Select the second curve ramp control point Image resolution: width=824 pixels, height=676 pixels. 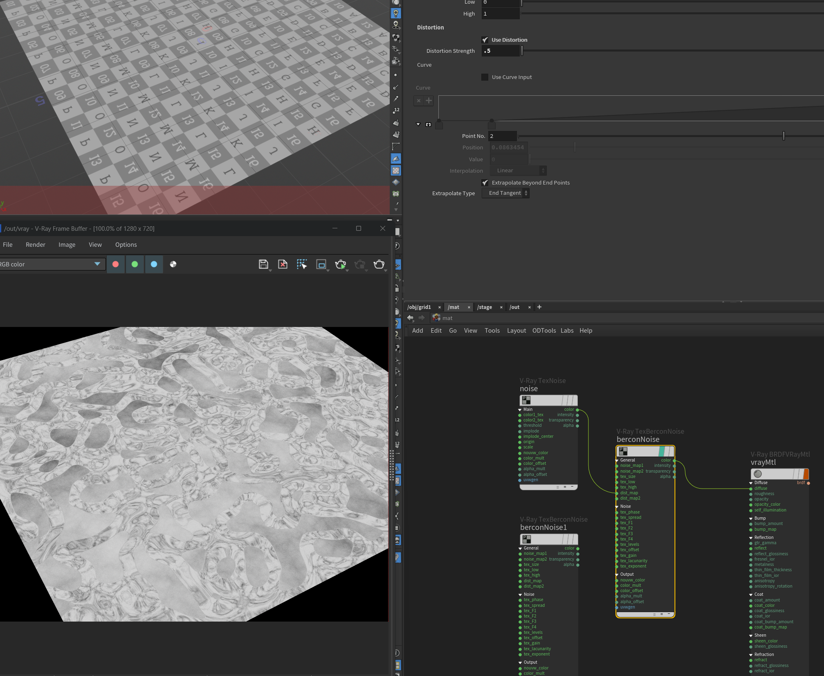pos(492,124)
